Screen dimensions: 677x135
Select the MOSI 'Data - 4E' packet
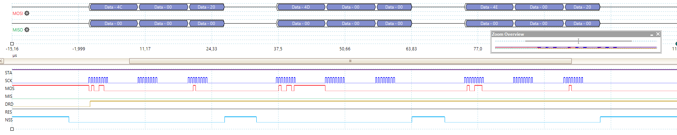[489, 7]
